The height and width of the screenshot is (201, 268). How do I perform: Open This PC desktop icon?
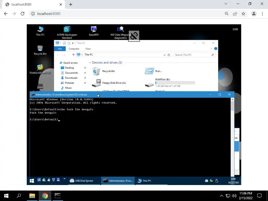coord(40,31)
